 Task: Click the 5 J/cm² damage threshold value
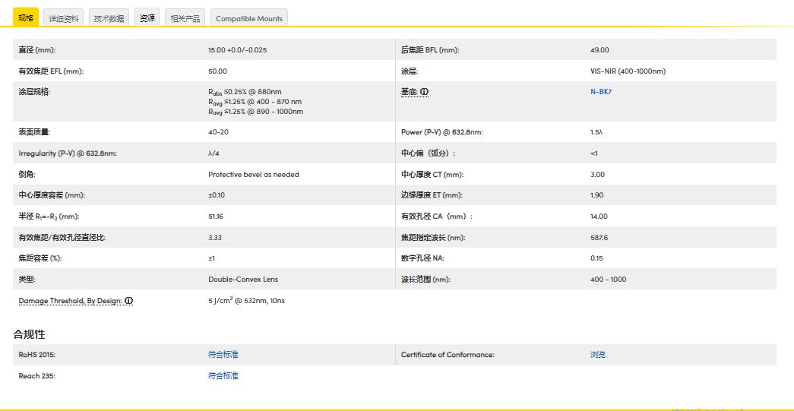(x=246, y=301)
